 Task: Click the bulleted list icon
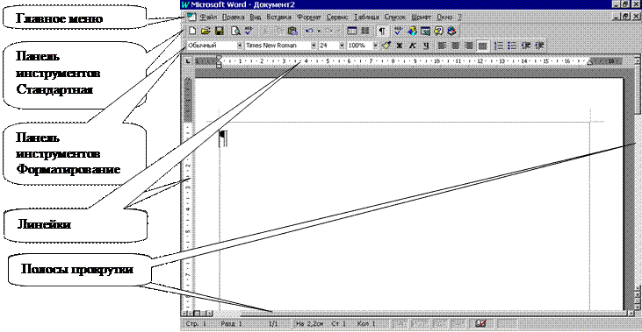pyautogui.click(x=512, y=46)
